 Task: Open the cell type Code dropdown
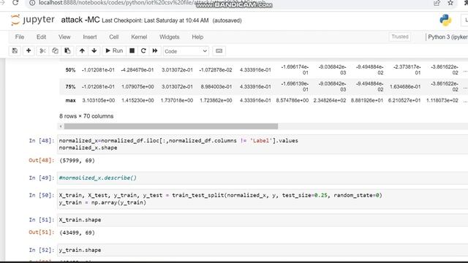(x=186, y=51)
